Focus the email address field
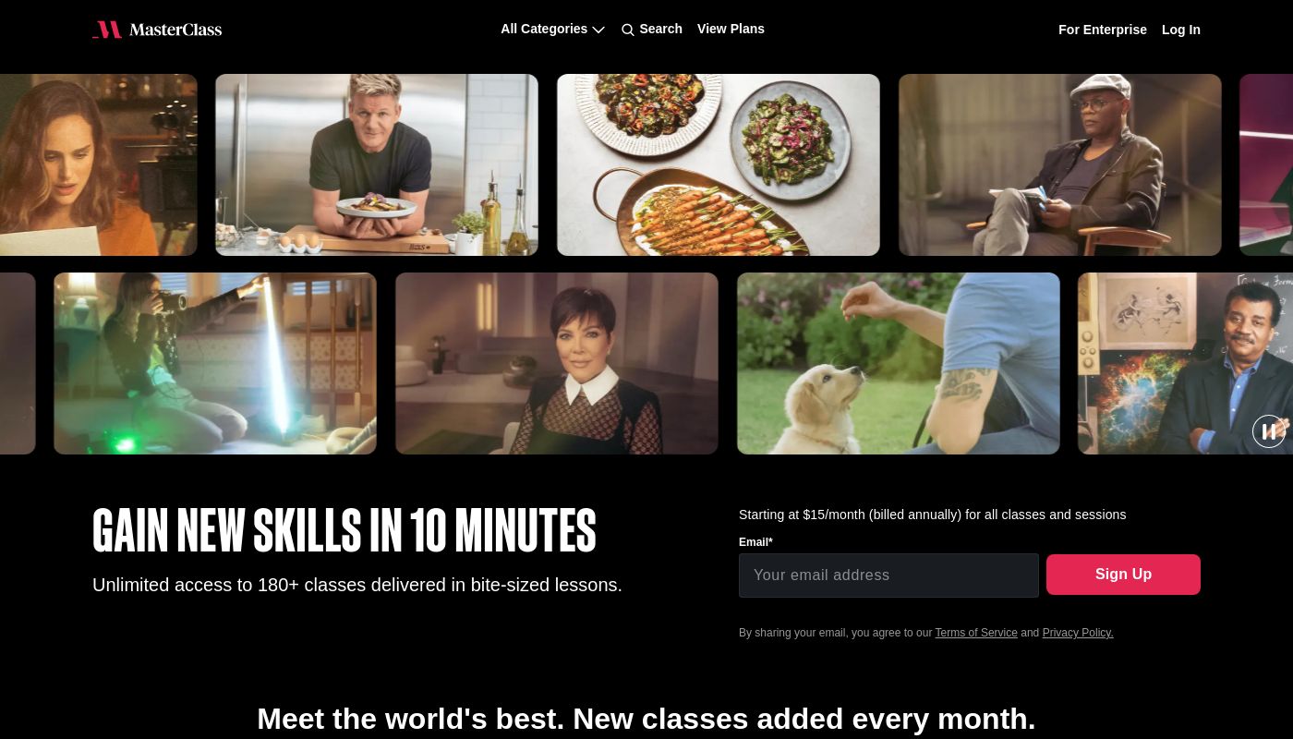 pos(888,575)
